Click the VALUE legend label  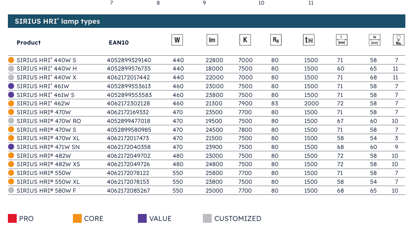click(160, 219)
